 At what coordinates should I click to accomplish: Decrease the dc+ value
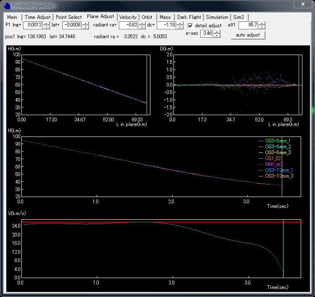tap(180, 27)
